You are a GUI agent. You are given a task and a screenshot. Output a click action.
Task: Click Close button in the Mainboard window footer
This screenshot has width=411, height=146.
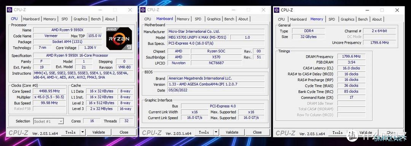pyautogui.click(x=257, y=132)
